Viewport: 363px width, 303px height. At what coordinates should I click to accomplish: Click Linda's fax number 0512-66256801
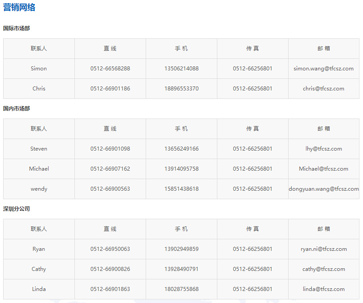tap(252, 289)
